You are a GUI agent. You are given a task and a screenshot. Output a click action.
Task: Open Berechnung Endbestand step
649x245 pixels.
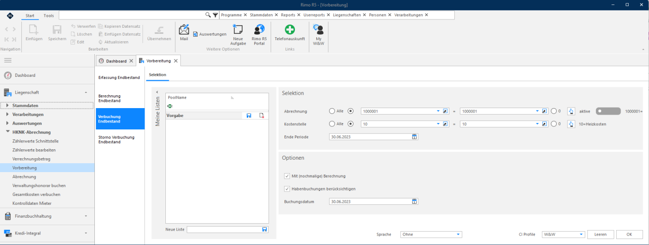pos(119,98)
